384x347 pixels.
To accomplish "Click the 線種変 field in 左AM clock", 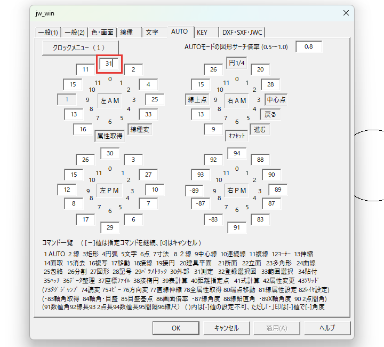I will (140, 129).
